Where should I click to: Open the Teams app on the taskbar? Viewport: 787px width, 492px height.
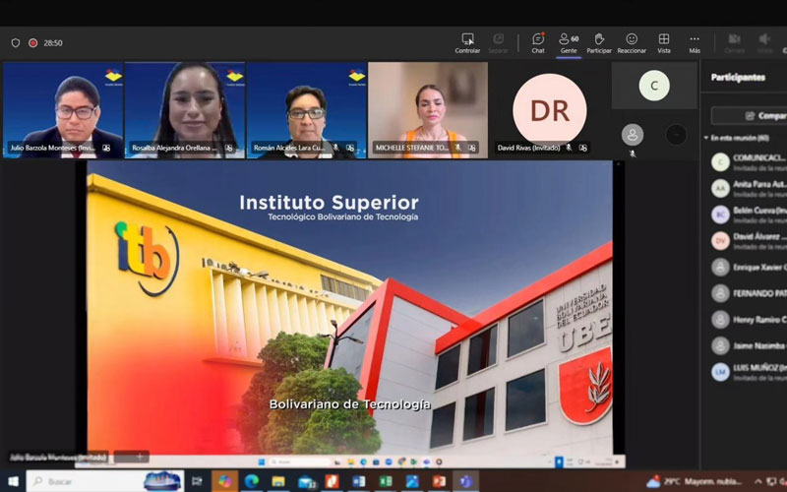tap(464, 481)
